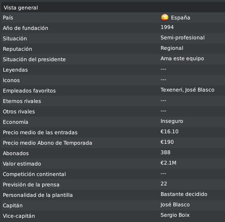Click favorite staff Texeneri, José Blasco
This screenshot has height=222, width=225.
pyautogui.click(x=188, y=90)
